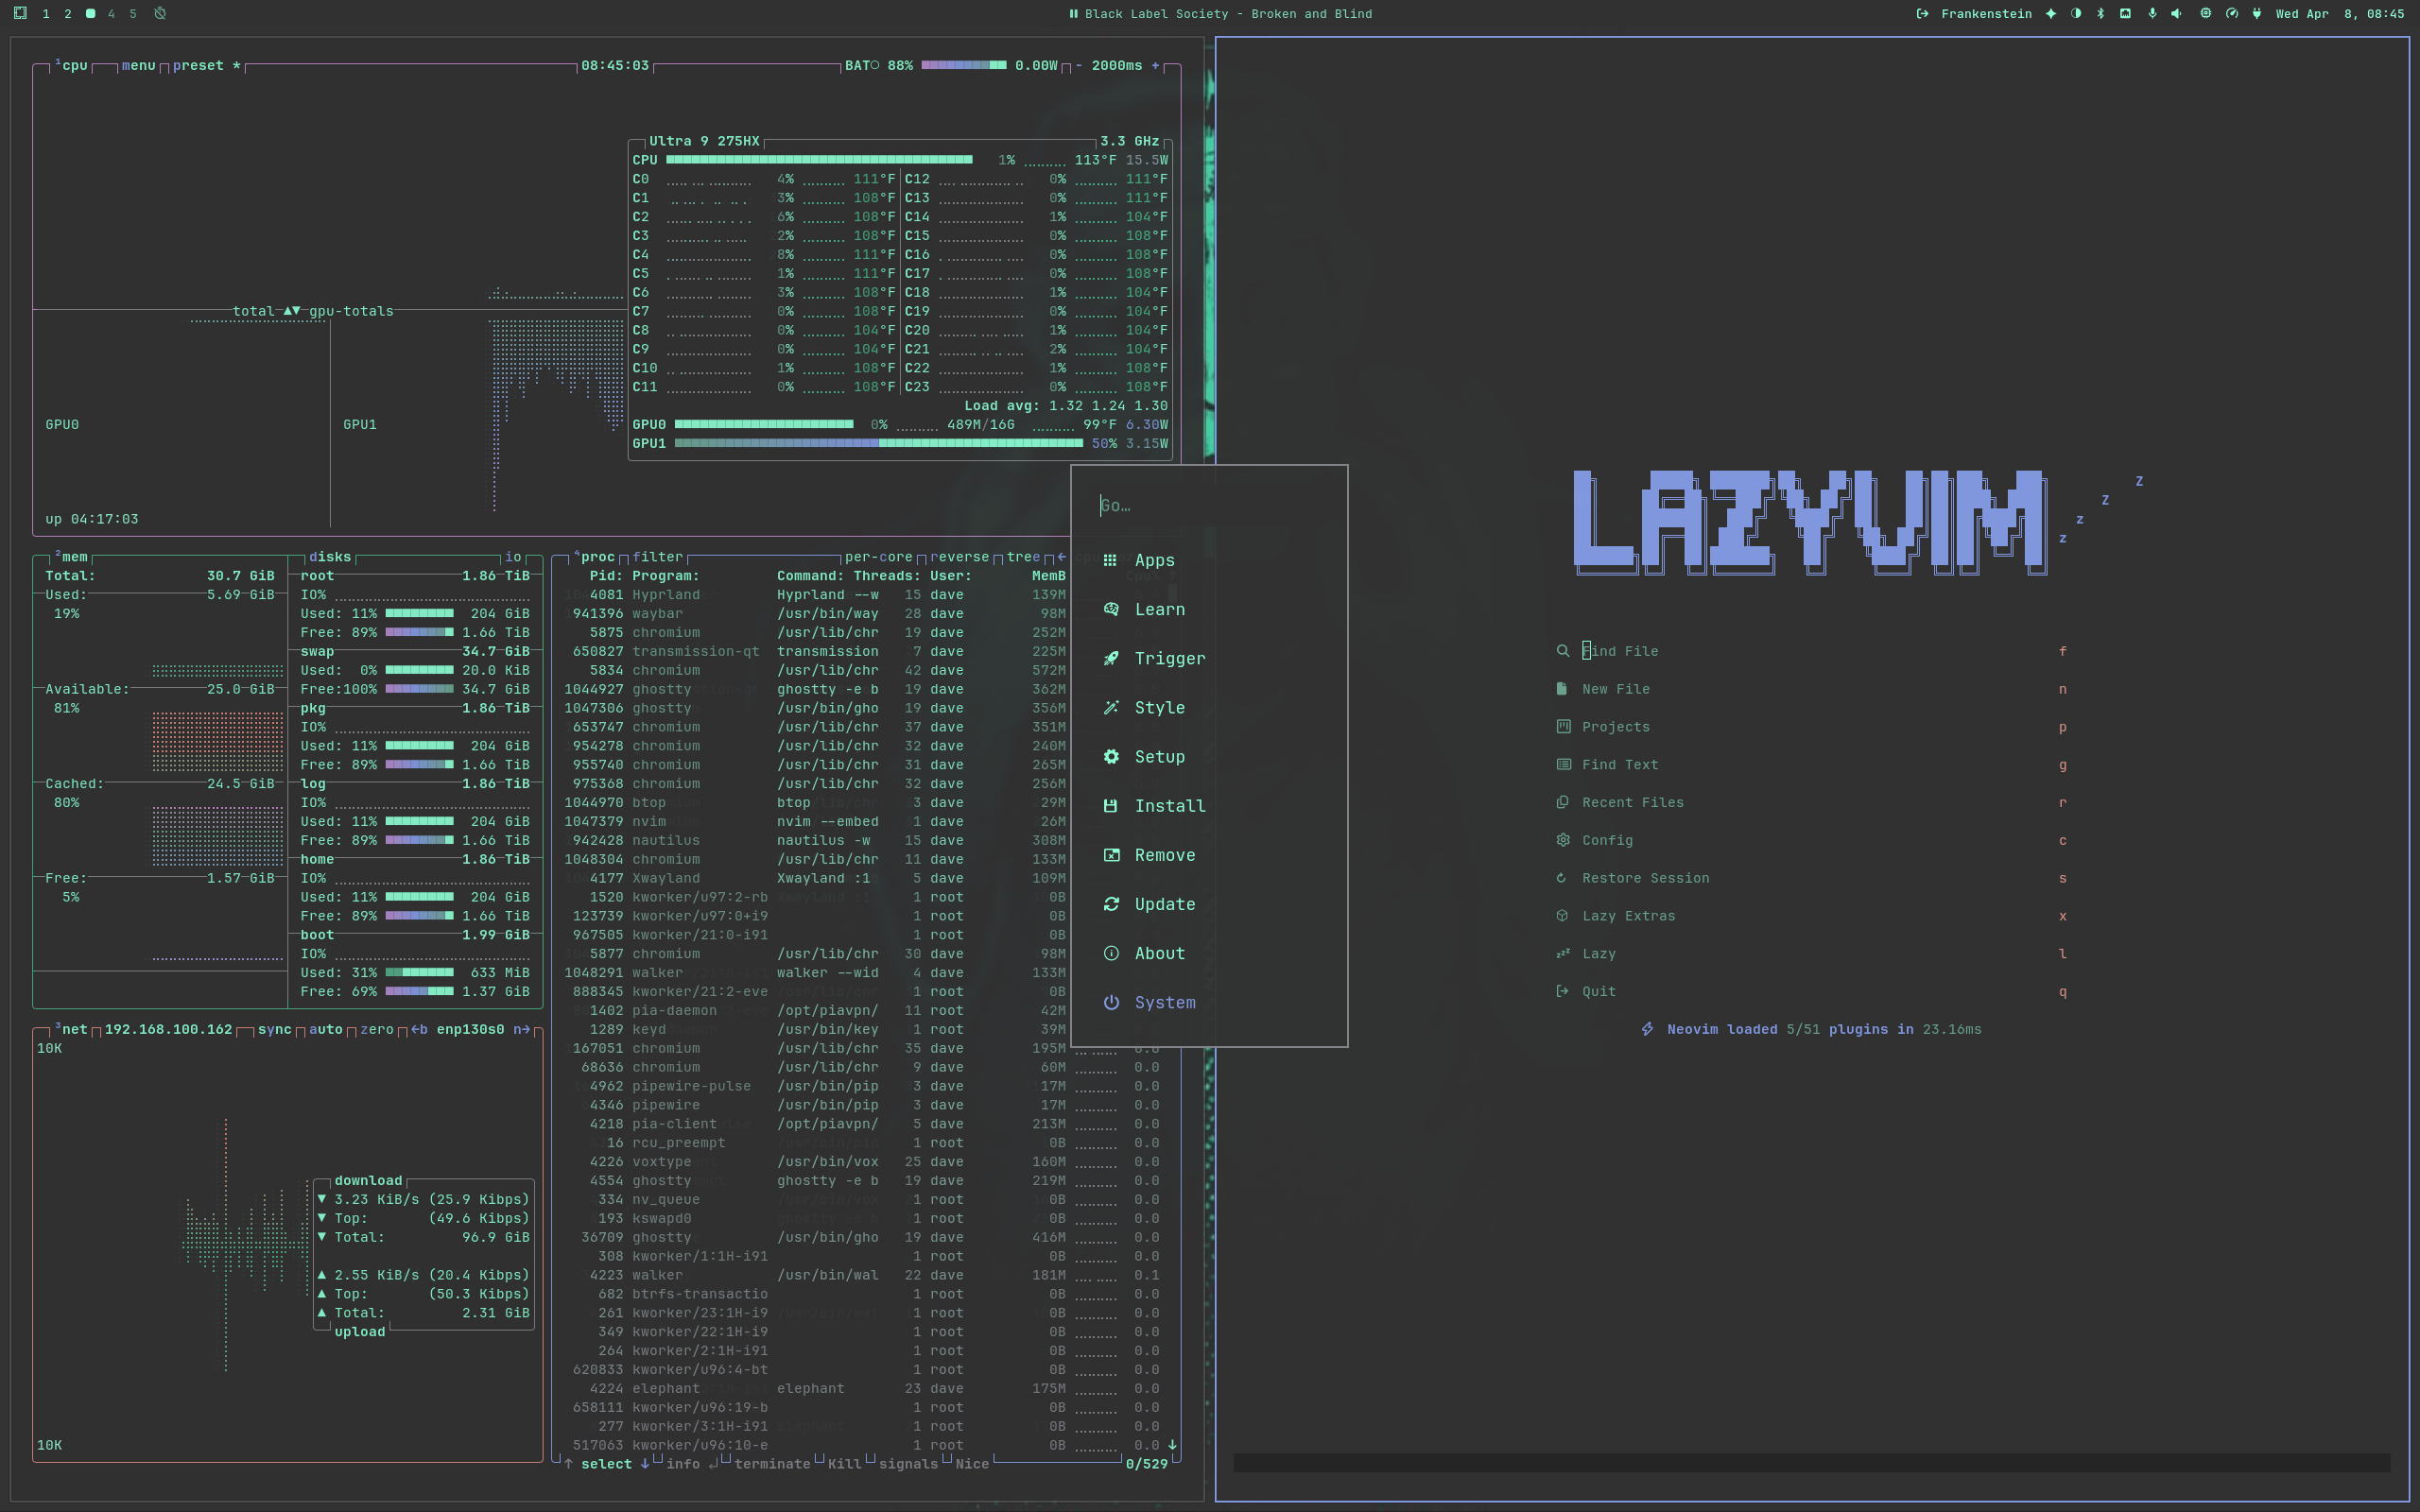Click the Apps grid icon in launcher
2420x1512 pixels.
pos(1110,560)
